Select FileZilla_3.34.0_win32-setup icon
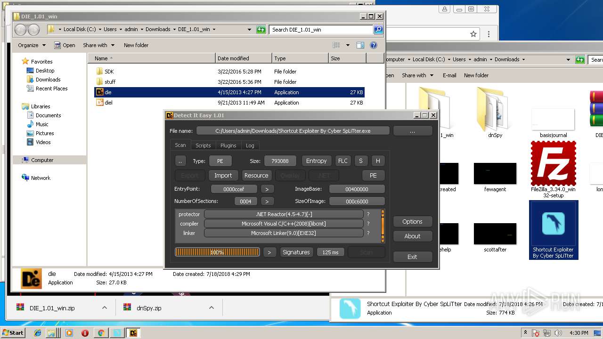The width and height of the screenshot is (603, 339). [553, 170]
